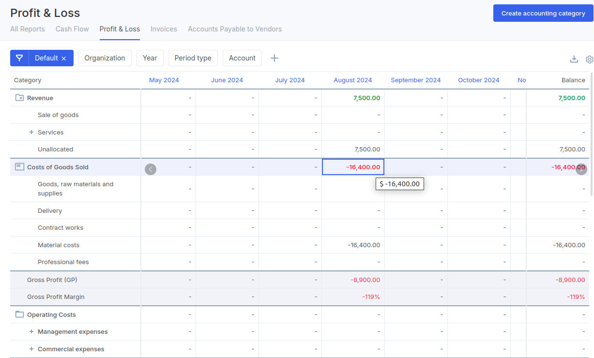Download the report via the download icon

click(574, 59)
